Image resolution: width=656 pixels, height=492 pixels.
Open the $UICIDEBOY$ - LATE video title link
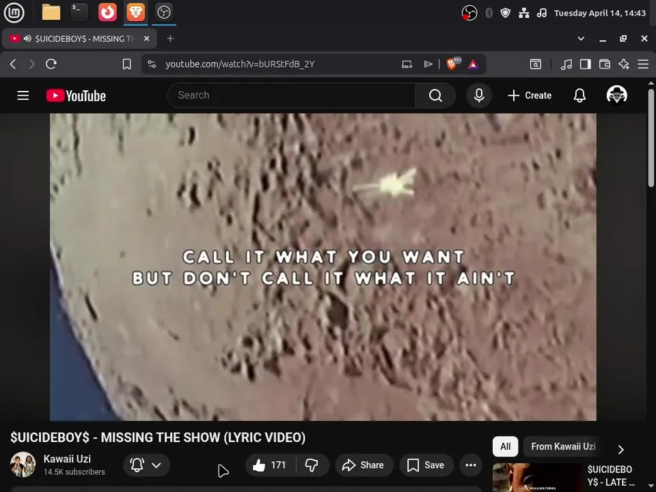coord(611,476)
